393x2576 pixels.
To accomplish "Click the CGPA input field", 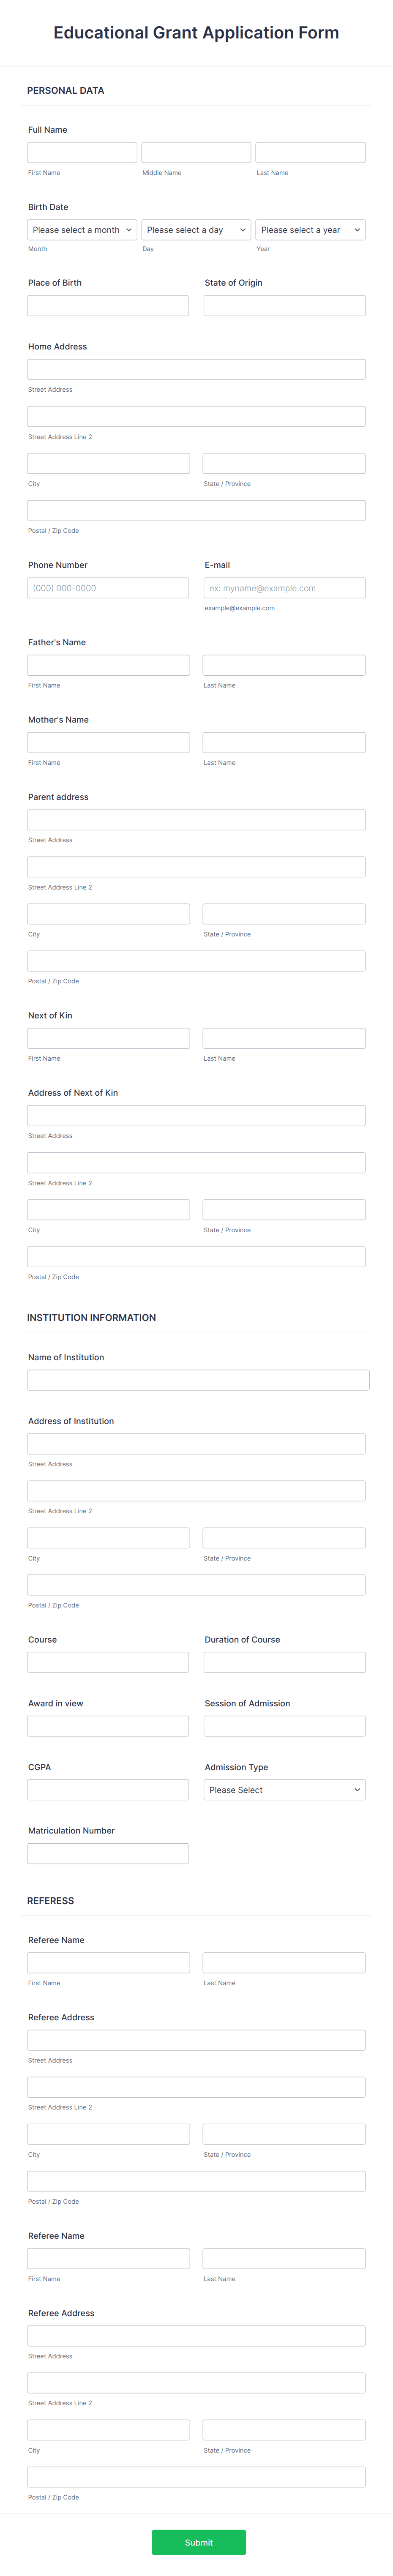I will tap(108, 1789).
